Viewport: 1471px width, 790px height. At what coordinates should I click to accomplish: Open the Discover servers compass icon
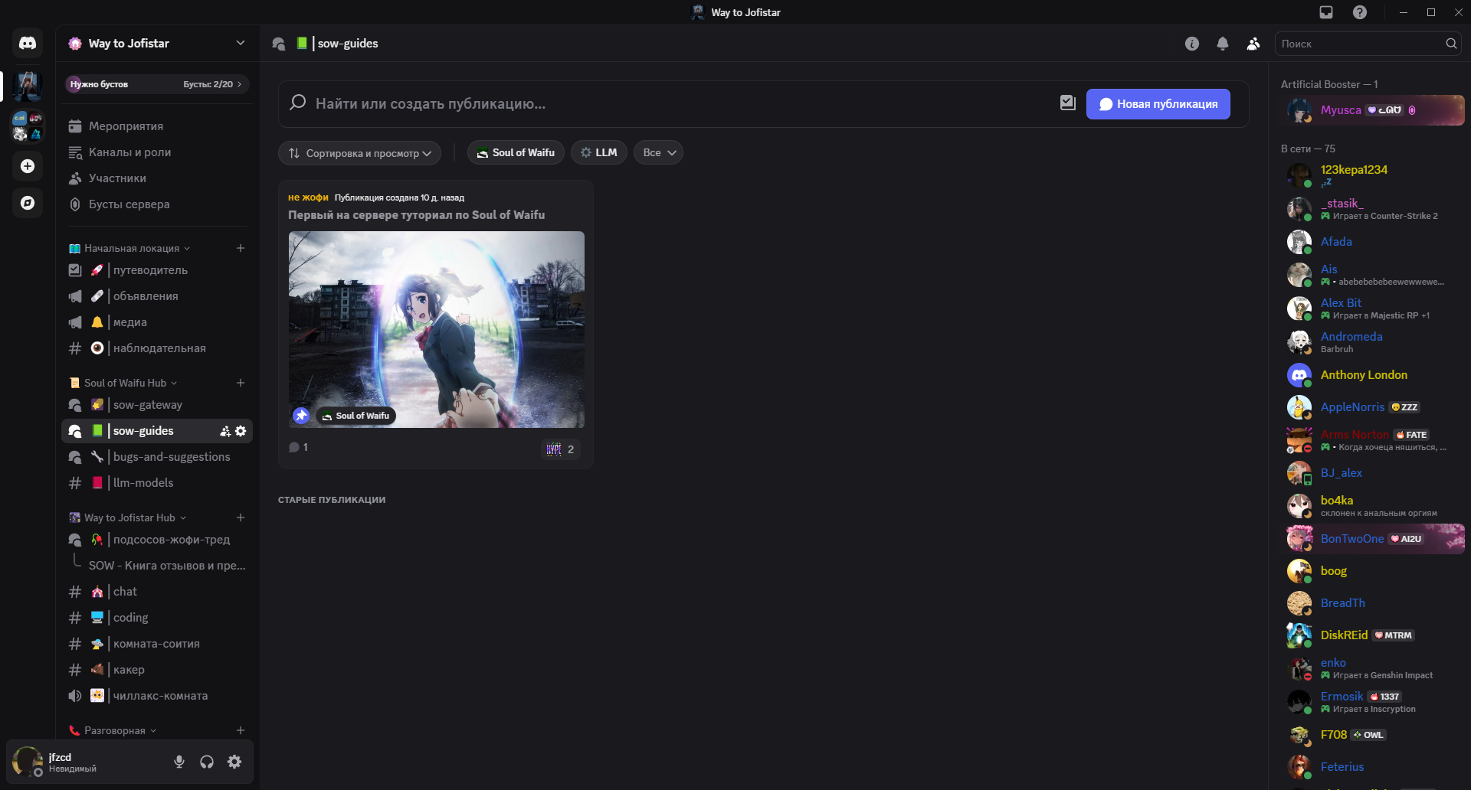[28, 203]
